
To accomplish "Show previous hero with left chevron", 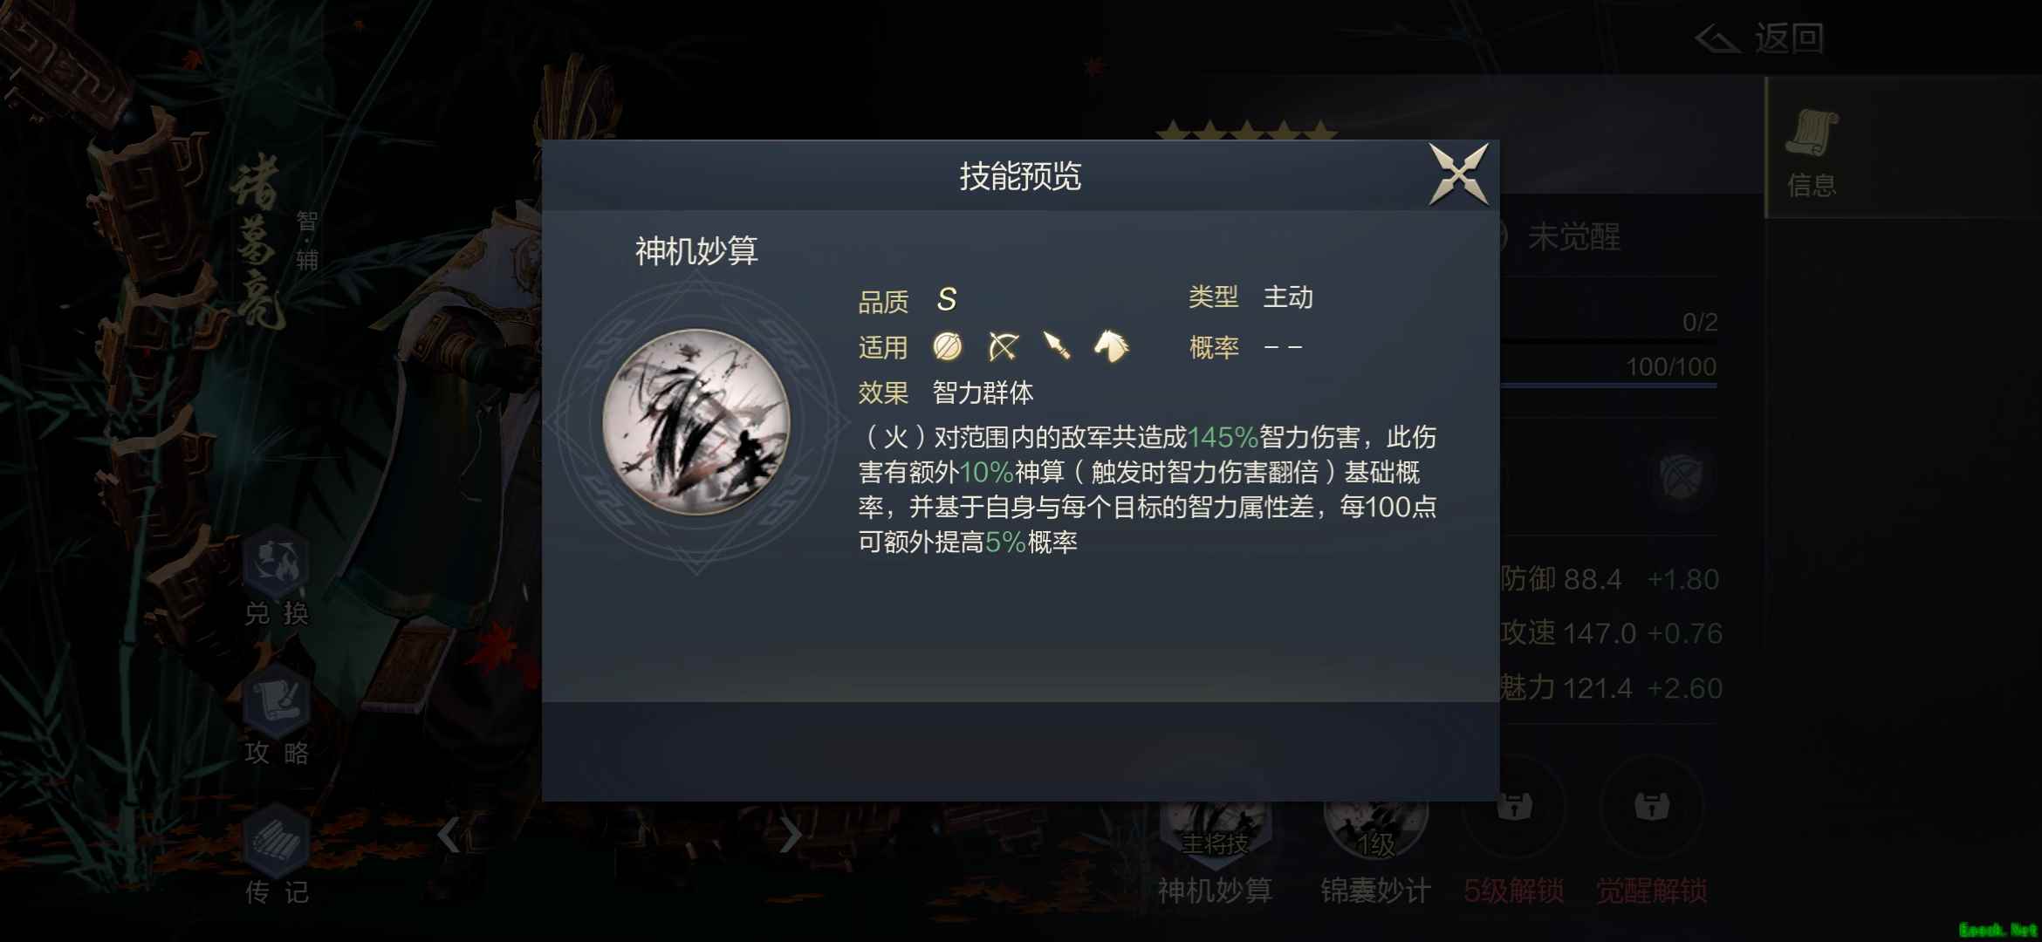I will [x=449, y=835].
